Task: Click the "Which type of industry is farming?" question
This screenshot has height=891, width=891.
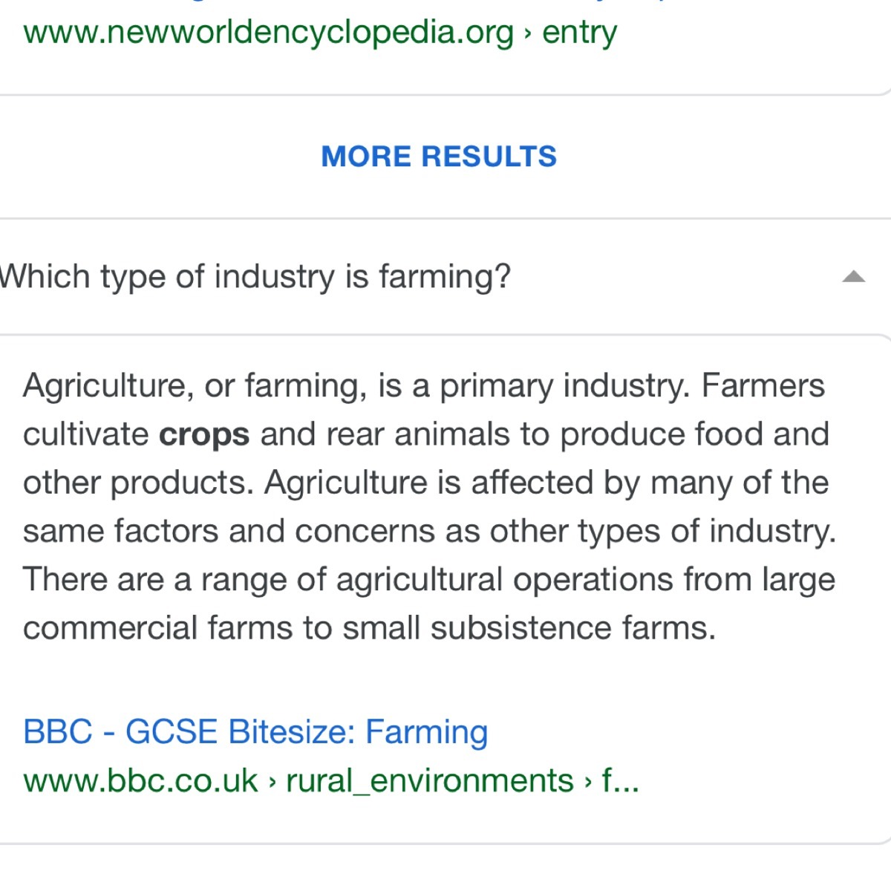Action: point(256,277)
